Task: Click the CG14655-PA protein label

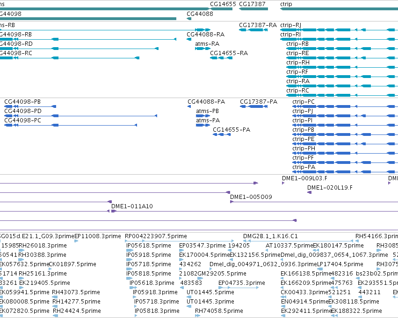Action: pos(232,130)
